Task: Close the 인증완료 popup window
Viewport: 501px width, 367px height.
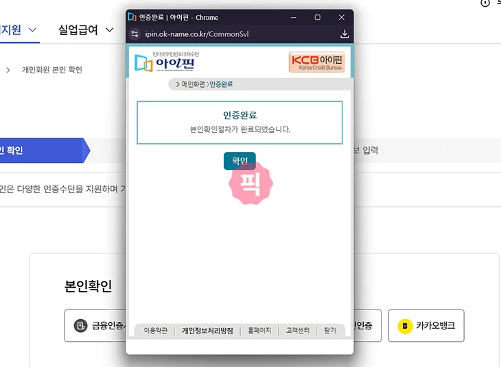Action: pos(342,17)
